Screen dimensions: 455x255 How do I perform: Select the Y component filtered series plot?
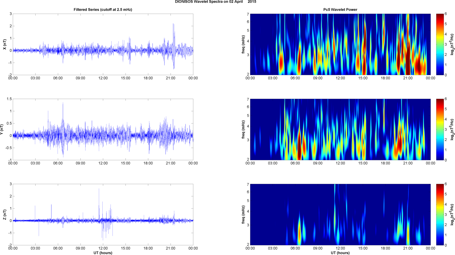click(x=103, y=129)
